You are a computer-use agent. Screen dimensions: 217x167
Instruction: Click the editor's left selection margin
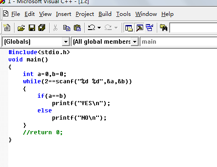click(4, 108)
